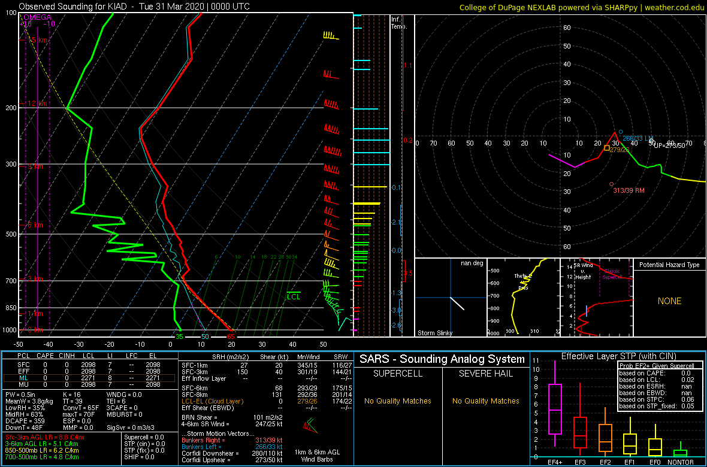Click the Theta-E profile inset
The image size is (707, 467).
tap(523, 298)
